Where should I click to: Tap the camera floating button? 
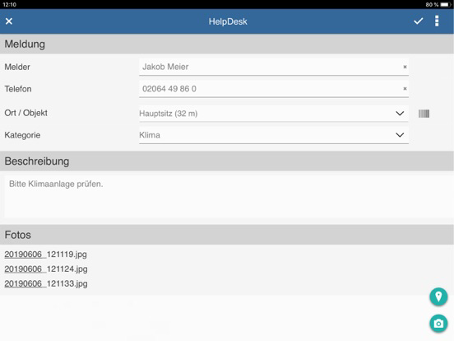pos(438,324)
